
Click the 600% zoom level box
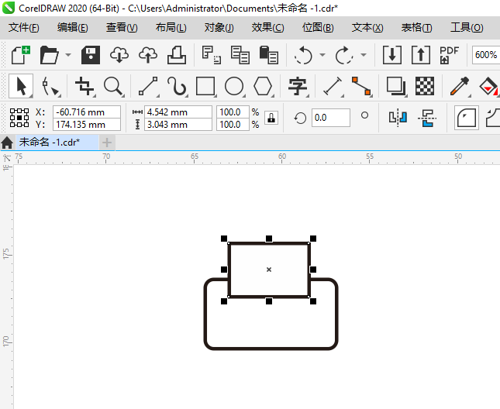[486, 55]
